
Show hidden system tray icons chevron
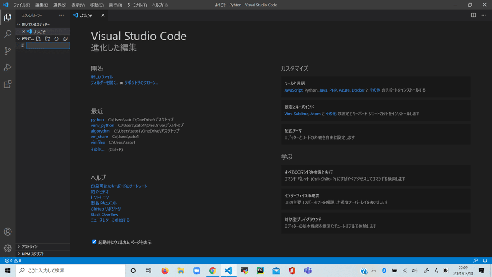pyautogui.click(x=374, y=270)
